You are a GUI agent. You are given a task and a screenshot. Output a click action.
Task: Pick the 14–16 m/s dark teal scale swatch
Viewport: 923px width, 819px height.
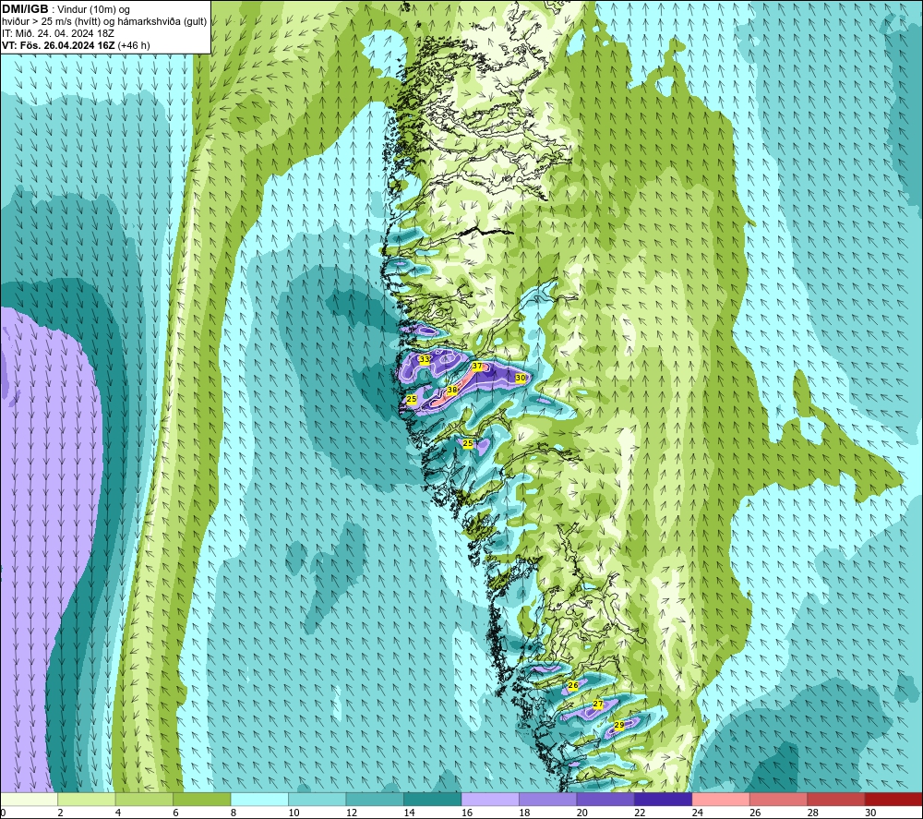tap(433, 799)
